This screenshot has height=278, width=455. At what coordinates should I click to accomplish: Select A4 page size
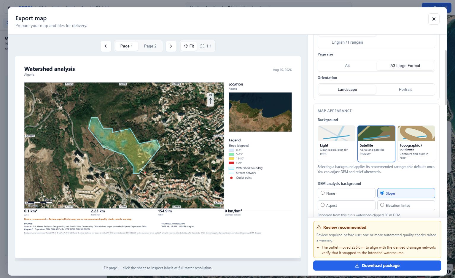347,66
